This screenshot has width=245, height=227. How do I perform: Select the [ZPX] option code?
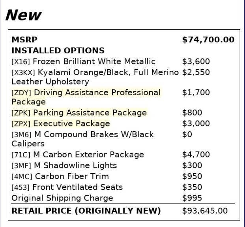point(21,124)
